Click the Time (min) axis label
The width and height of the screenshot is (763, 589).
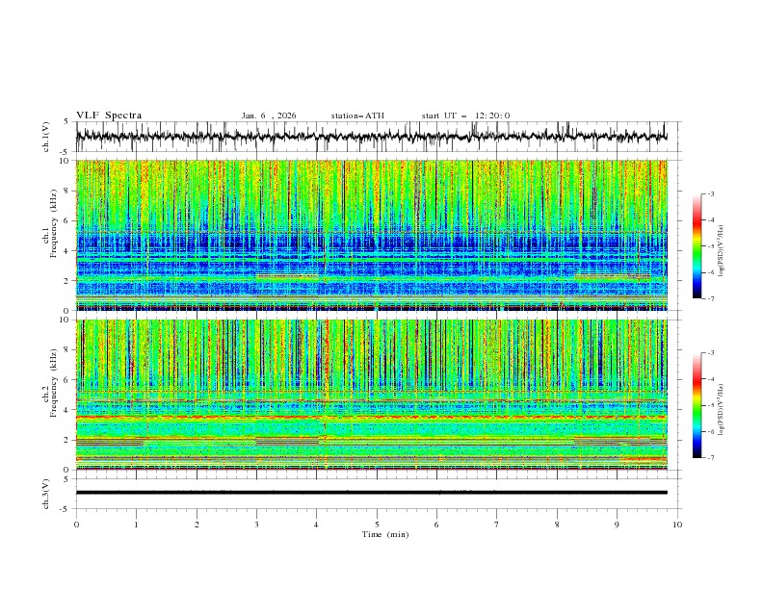point(385,533)
